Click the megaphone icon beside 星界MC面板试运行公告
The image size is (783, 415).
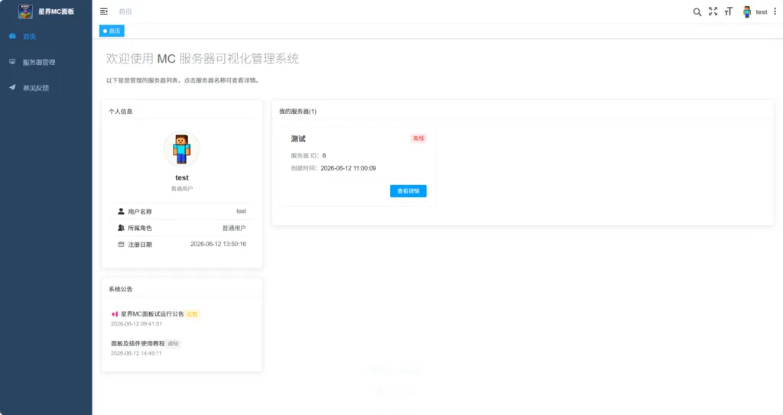tap(115, 314)
